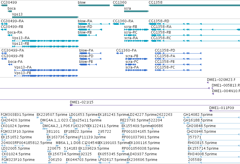Click the scra gene bar
The height and width of the screenshot is (164, 240).
coord(136,11)
